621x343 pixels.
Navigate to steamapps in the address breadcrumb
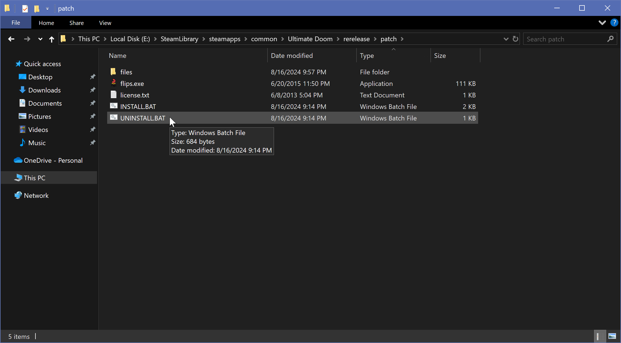click(x=224, y=39)
